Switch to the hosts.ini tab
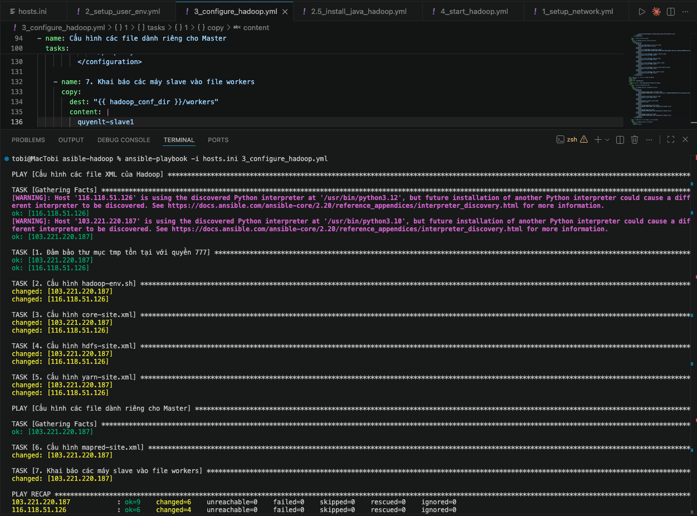 coord(32,12)
